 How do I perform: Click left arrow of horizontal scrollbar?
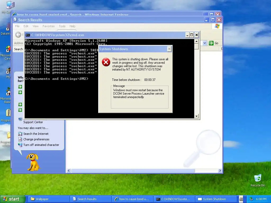(69, 170)
